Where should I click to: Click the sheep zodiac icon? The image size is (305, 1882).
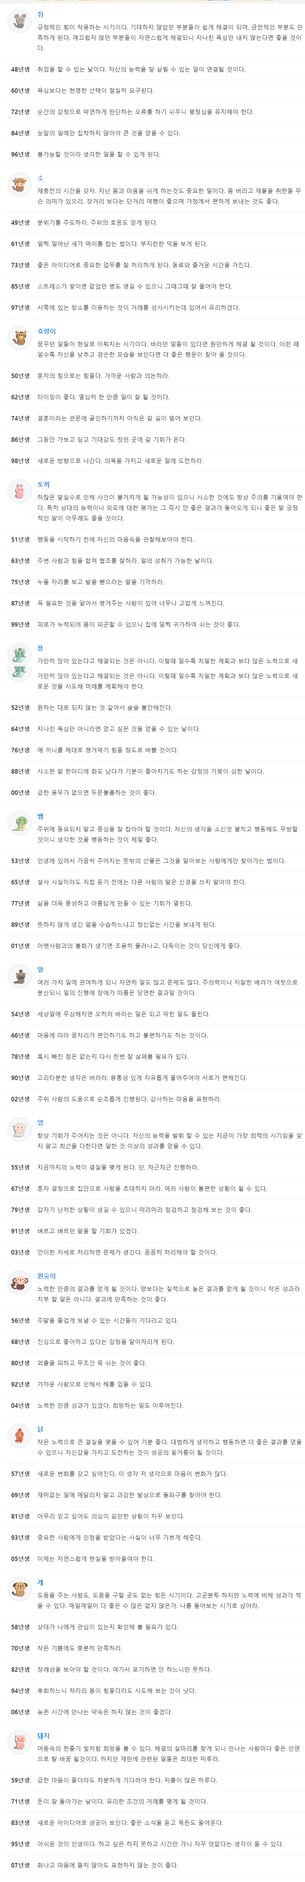pos(19,1130)
